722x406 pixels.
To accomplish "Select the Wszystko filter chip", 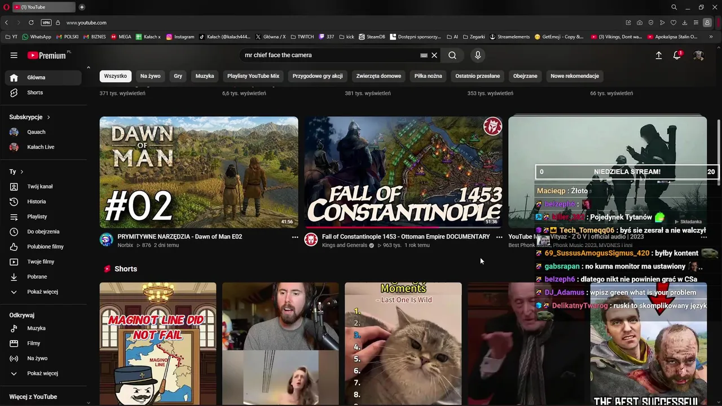I will point(116,76).
